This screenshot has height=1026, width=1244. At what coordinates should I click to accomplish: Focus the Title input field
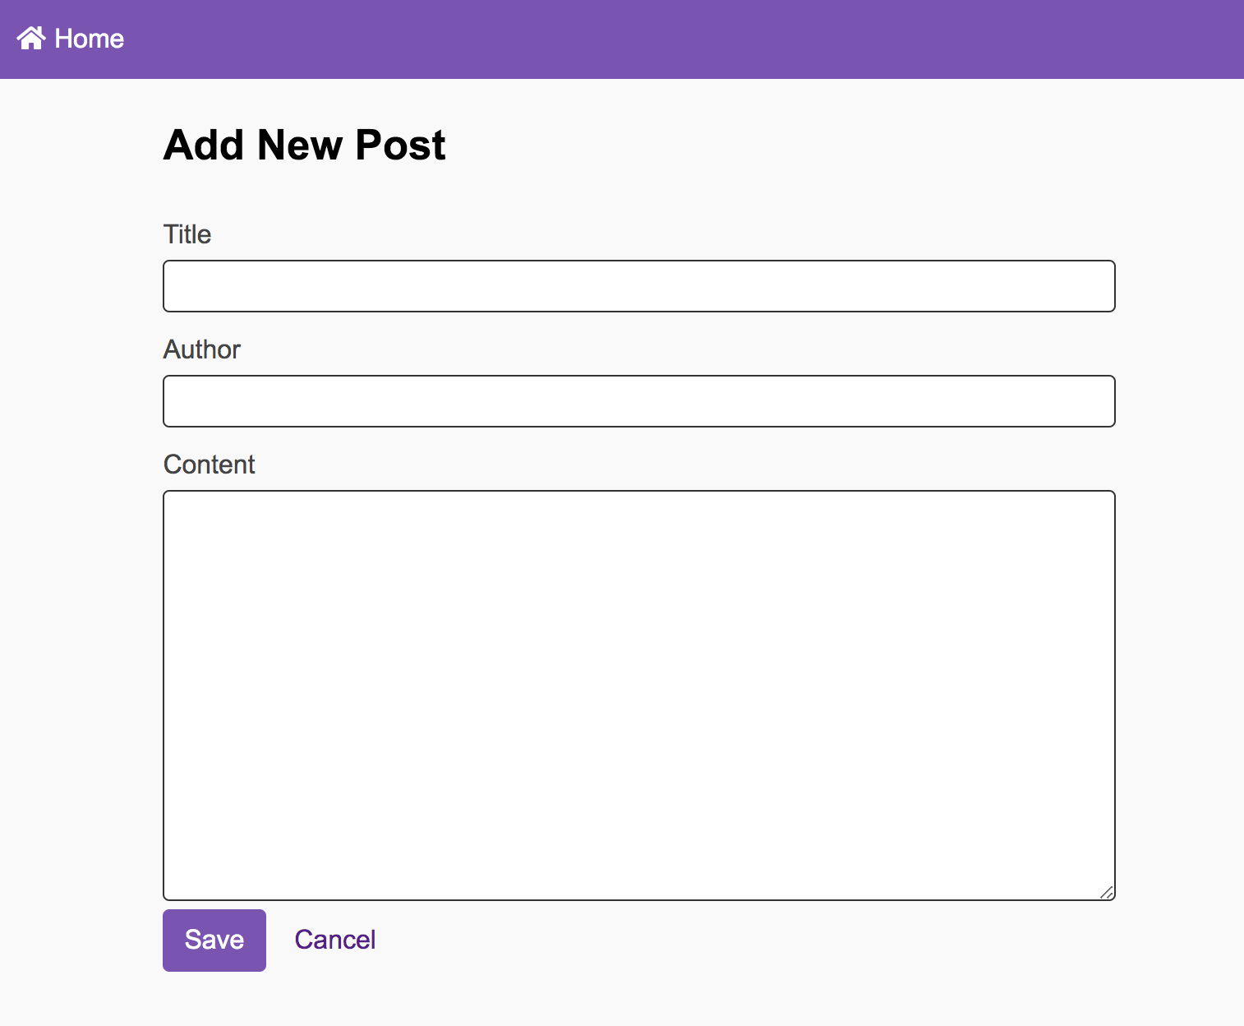pos(638,286)
